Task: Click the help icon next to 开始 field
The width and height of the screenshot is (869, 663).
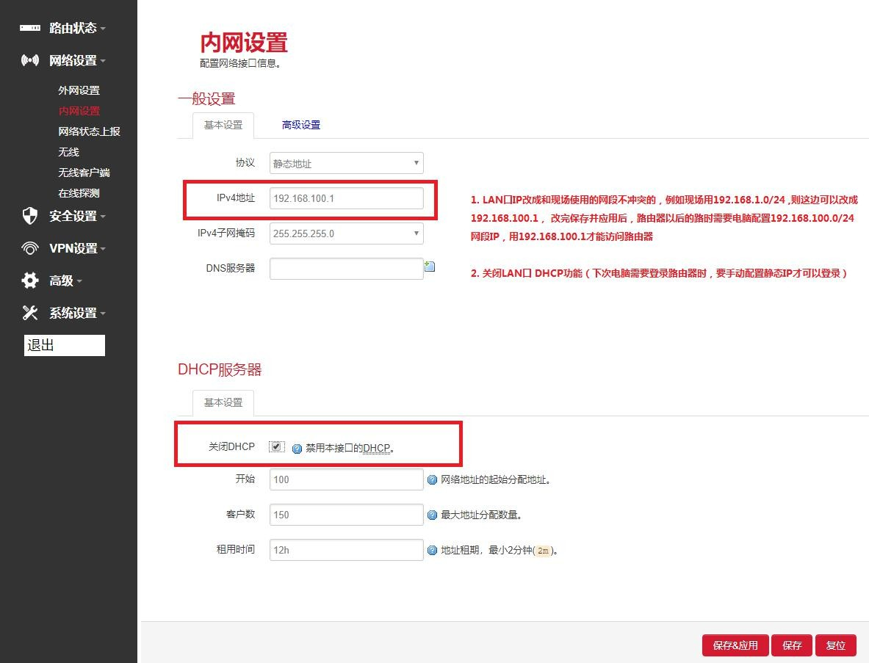Action: point(433,479)
